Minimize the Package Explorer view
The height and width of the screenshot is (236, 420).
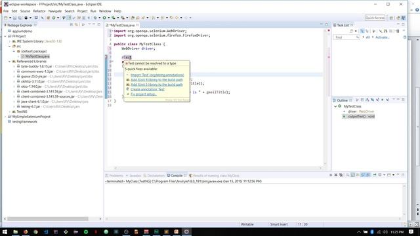tap(94, 25)
